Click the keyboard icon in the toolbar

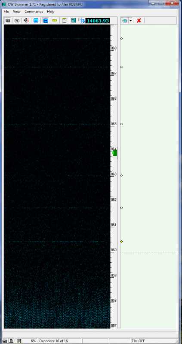[17, 21]
